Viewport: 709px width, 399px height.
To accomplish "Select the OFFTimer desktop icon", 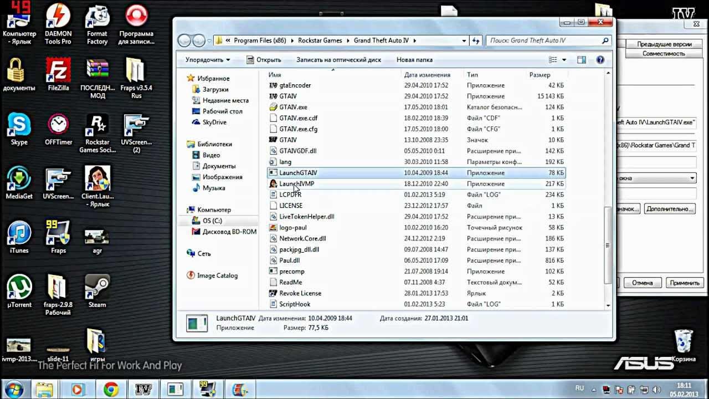I will pyautogui.click(x=58, y=129).
